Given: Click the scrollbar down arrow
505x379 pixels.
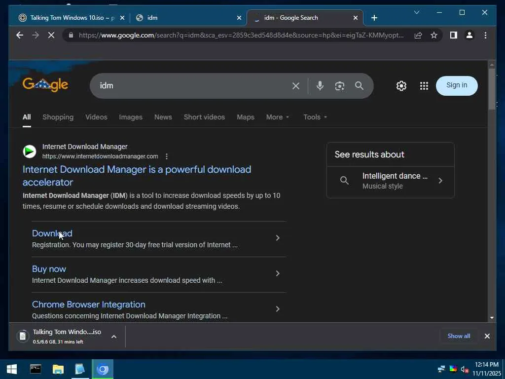Looking at the screenshot, I should click(492, 318).
